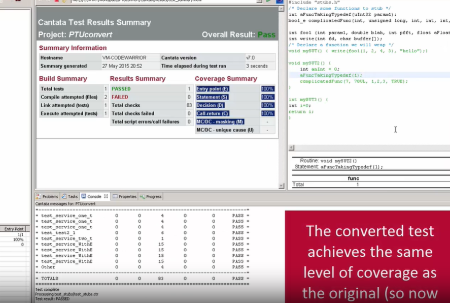Click the 100% value beside Statement
Viewport: 450px width, 303px height.
pos(267,97)
